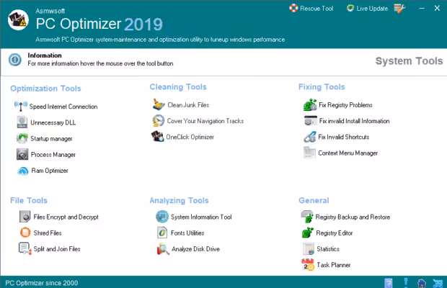The image size is (447, 288).
Task: Click the Speed Internet Connection icon
Action: [21, 107]
